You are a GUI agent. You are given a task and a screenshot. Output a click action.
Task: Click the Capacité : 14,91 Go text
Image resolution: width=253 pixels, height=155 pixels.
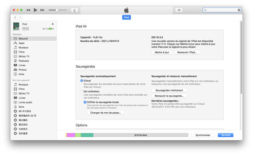(91, 37)
